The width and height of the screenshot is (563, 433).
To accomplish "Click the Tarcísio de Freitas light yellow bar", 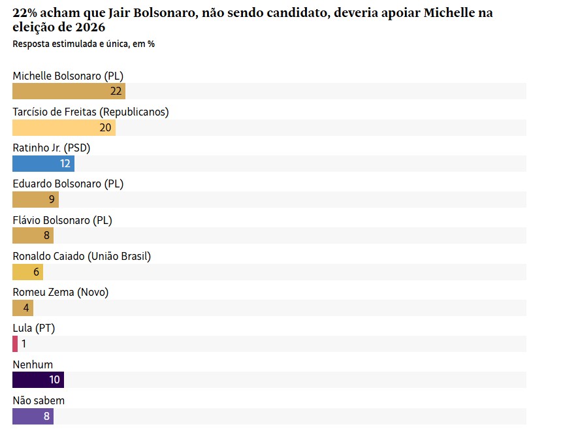I will 64,127.
